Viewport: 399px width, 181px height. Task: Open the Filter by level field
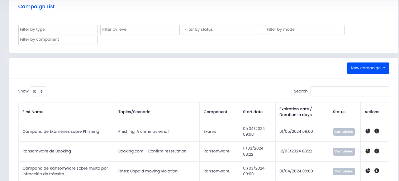pos(140,30)
